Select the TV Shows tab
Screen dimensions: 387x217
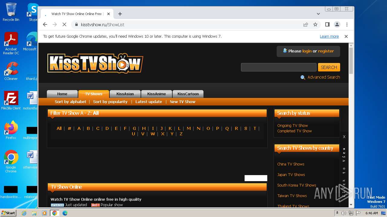coord(93,94)
